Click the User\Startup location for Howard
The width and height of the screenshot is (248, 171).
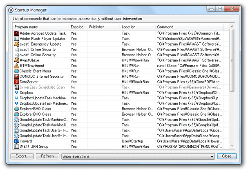[132, 141]
